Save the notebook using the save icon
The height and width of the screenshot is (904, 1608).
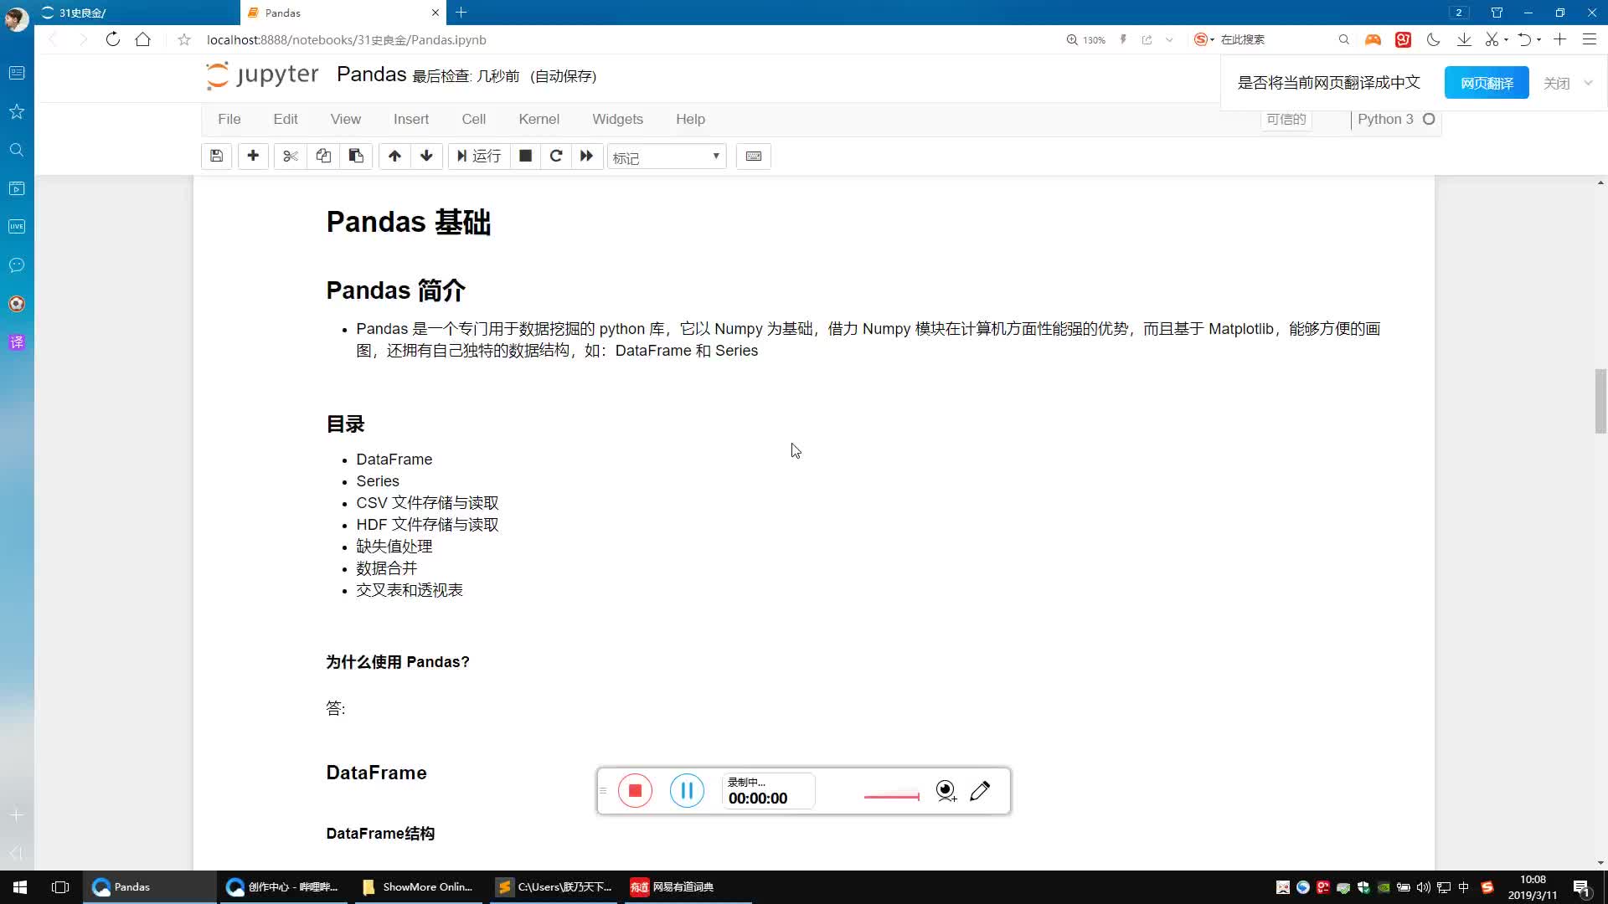[216, 156]
